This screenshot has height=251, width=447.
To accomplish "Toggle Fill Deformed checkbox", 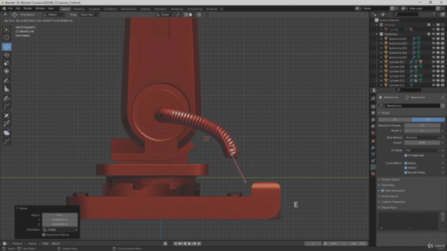I will (406, 155).
